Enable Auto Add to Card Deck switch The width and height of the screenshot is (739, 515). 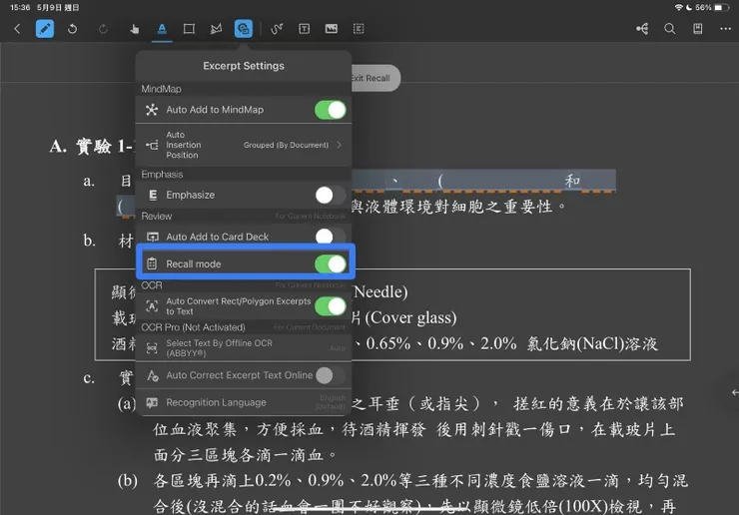click(x=331, y=237)
